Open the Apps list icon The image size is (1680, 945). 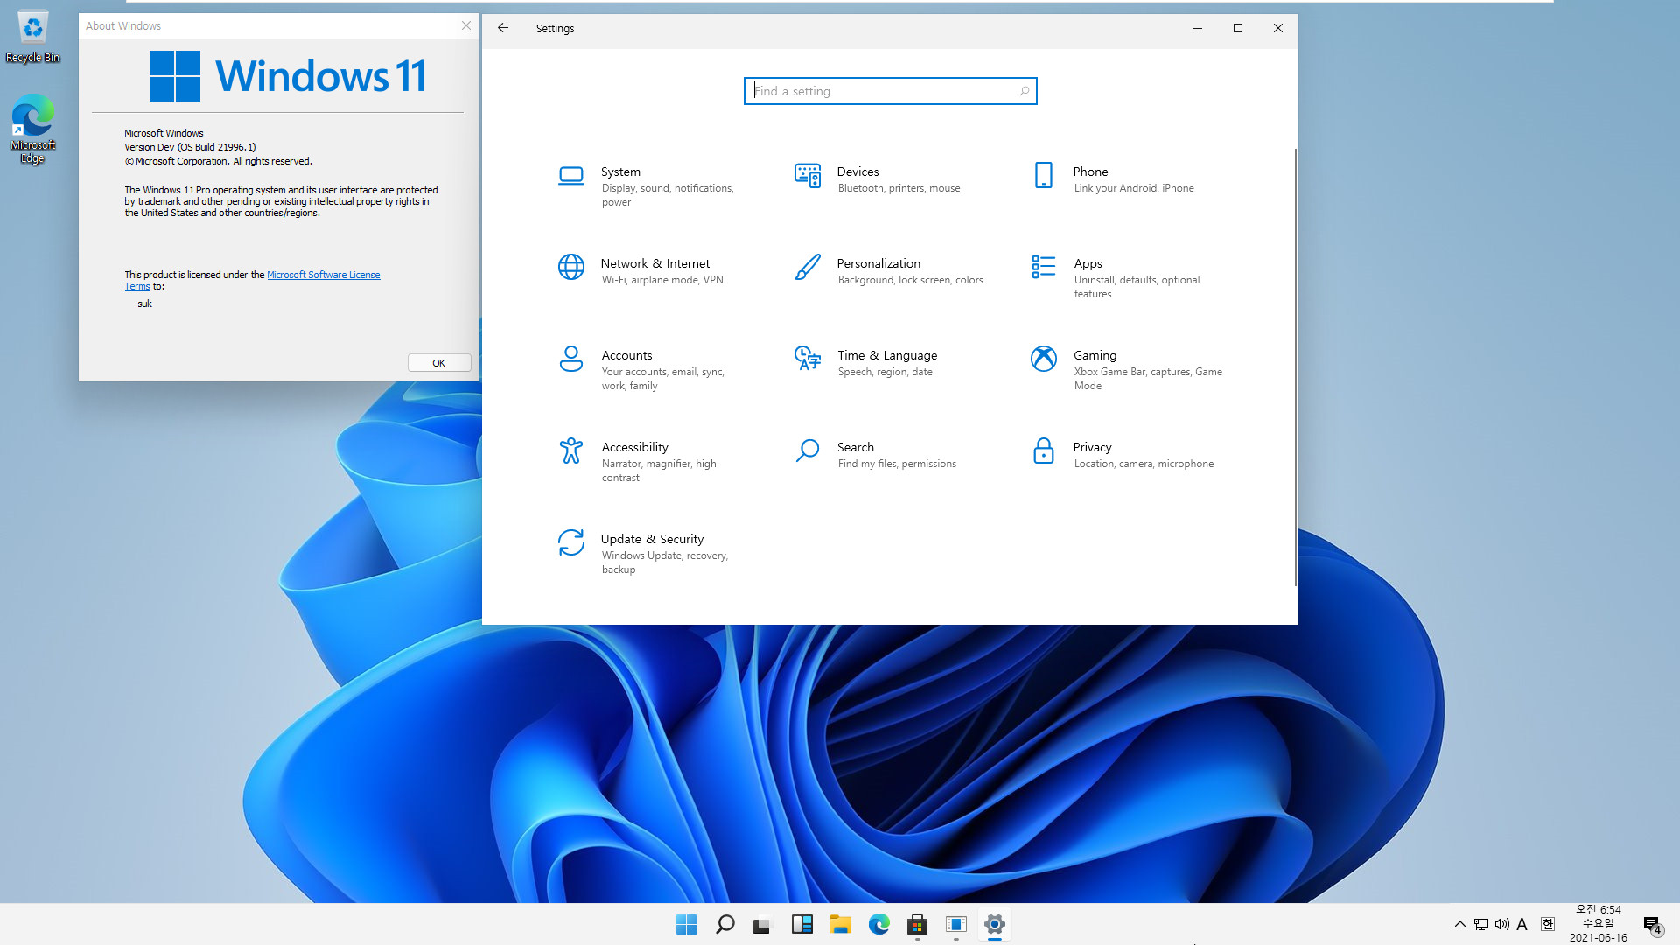1044,267
